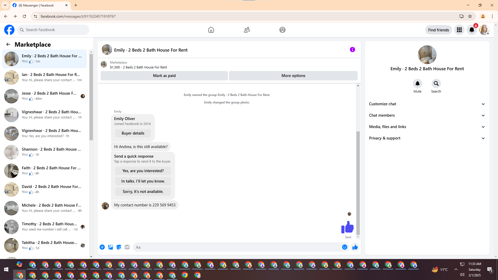Open the sticker chooser icon

(x=119, y=247)
